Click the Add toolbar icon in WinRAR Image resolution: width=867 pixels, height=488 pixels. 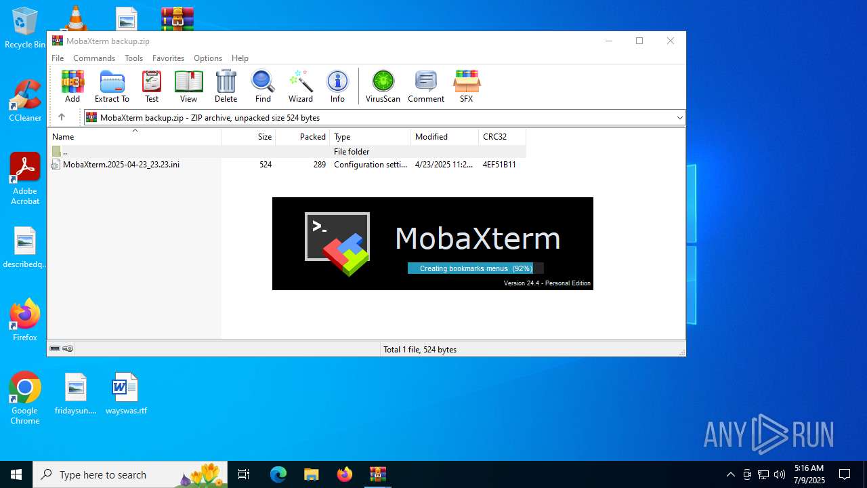click(72, 86)
